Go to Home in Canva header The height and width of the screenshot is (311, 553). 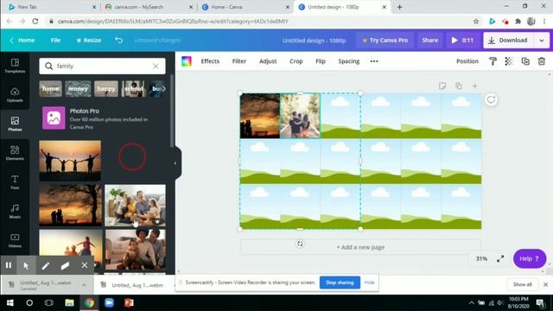click(22, 41)
